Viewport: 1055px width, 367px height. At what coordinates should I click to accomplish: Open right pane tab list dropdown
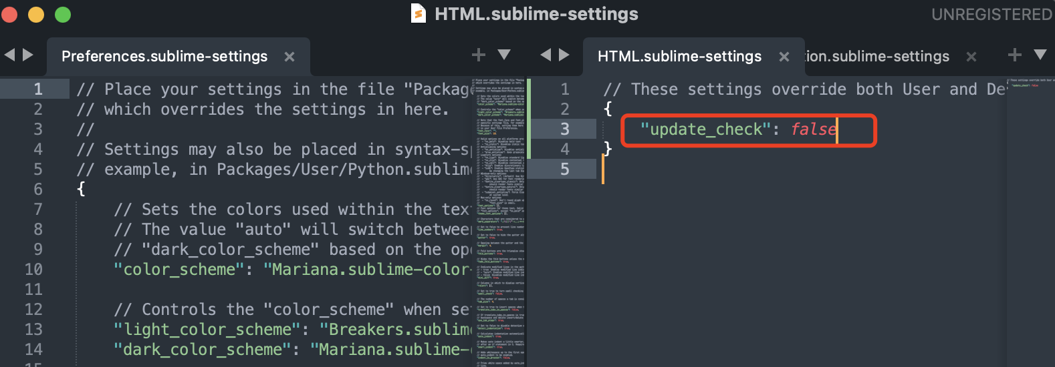tap(1040, 55)
